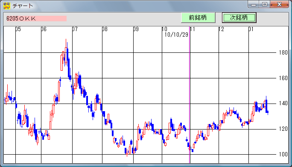Select the 6205 OKK stock name field
The image size is (292, 167).
tap(37, 18)
